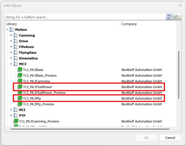Expand the FifoAxes tree node
Screen dimensions: 186x146
click(x=11, y=47)
